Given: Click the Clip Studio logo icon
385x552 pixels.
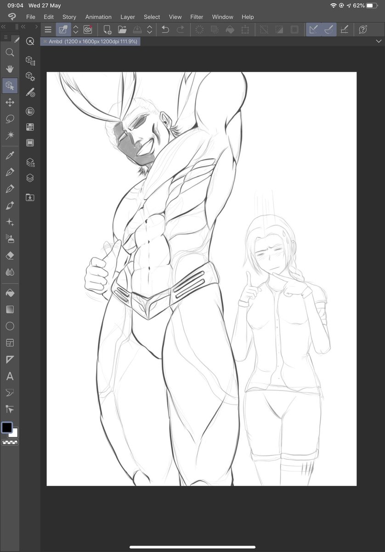Looking at the screenshot, I should pos(12,17).
